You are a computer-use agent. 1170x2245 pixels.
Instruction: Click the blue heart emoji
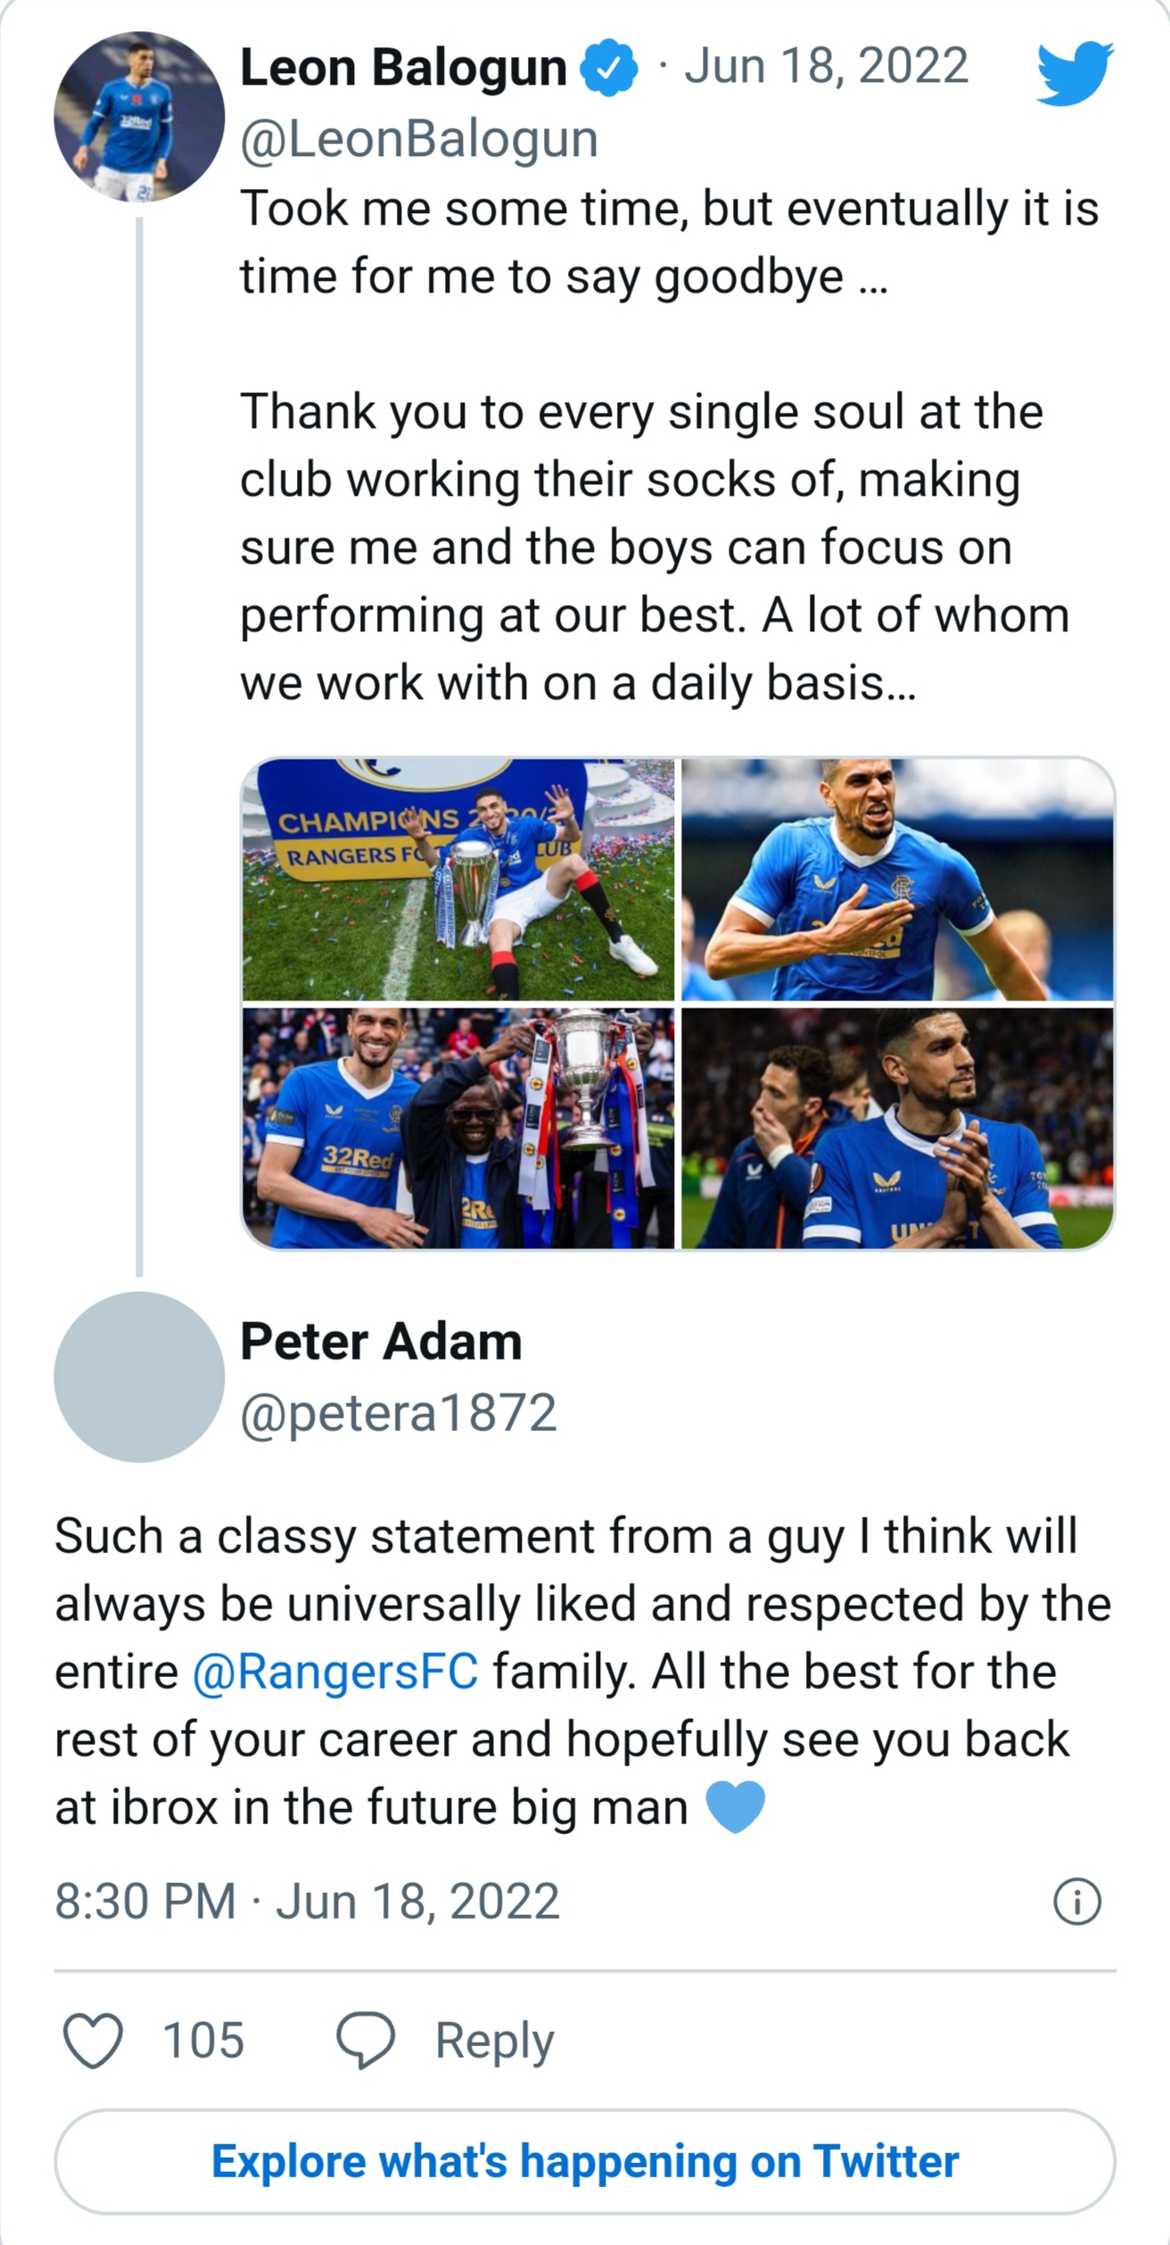[x=735, y=1807]
